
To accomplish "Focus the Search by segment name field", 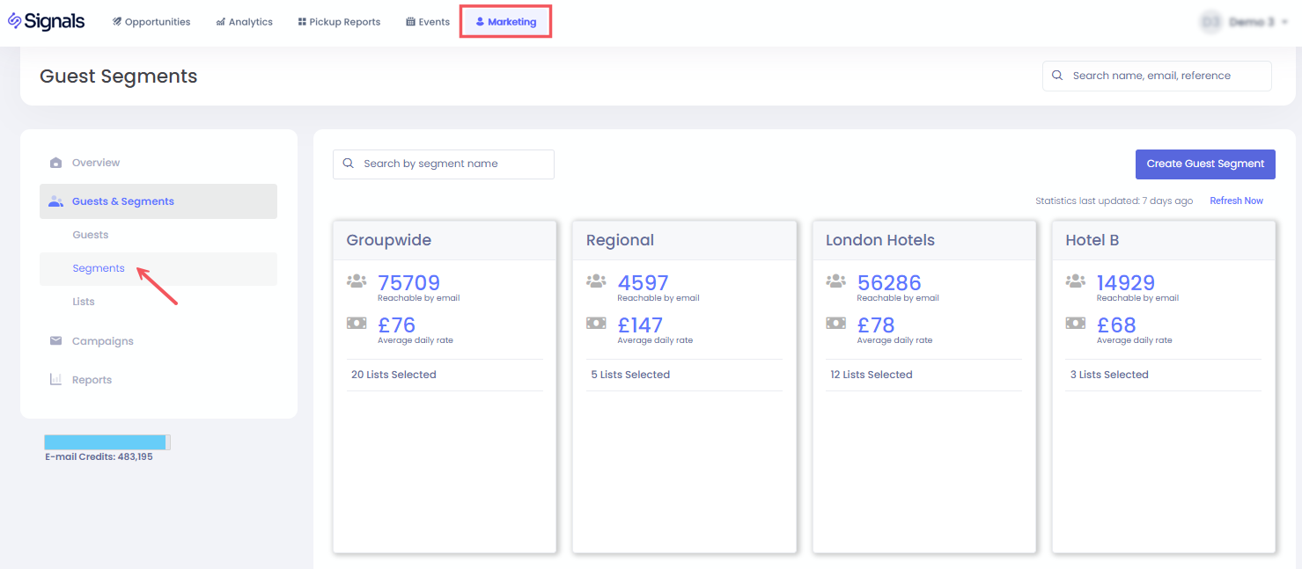I will tap(453, 164).
